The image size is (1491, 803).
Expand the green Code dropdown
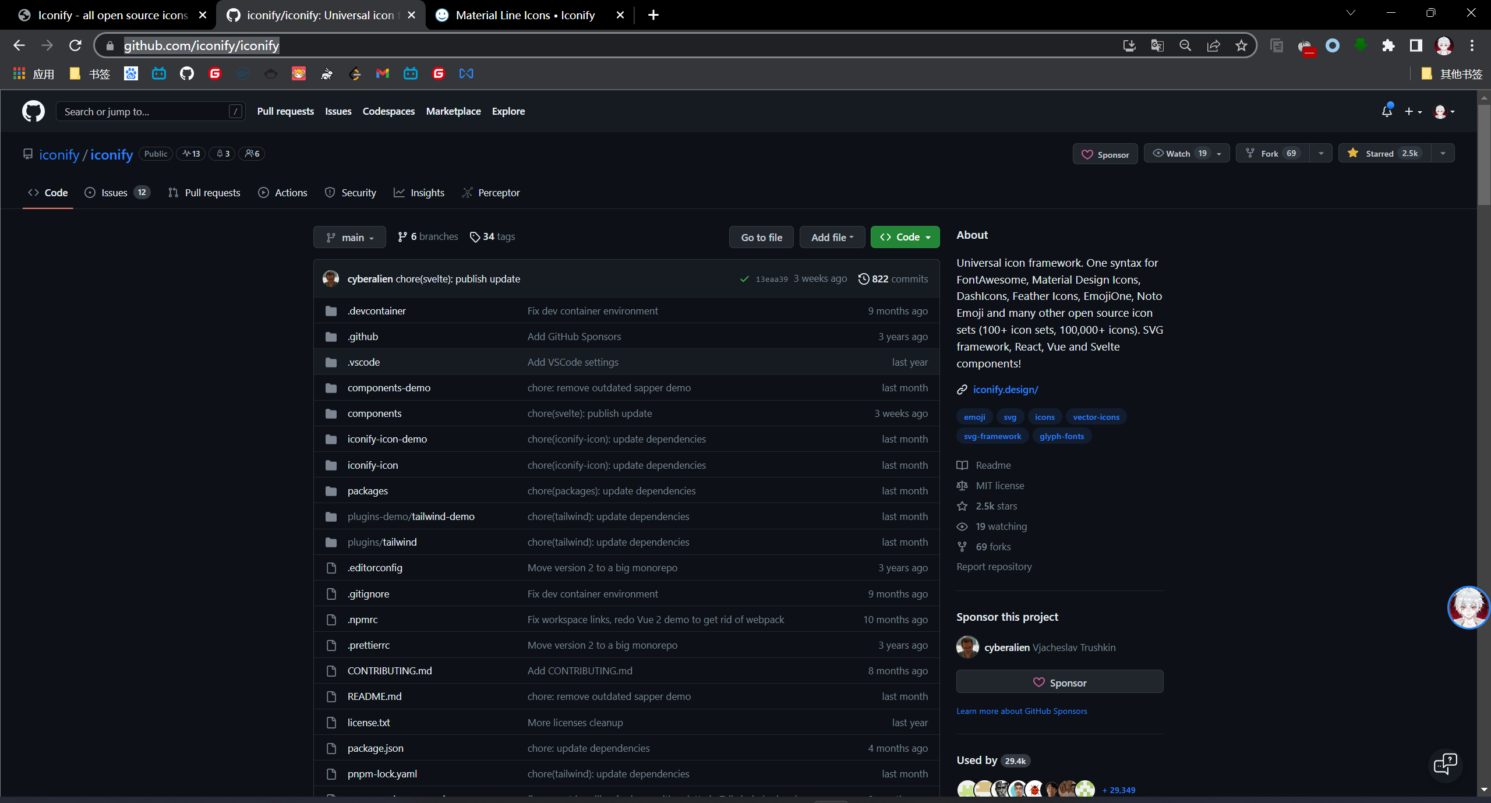[x=905, y=237]
